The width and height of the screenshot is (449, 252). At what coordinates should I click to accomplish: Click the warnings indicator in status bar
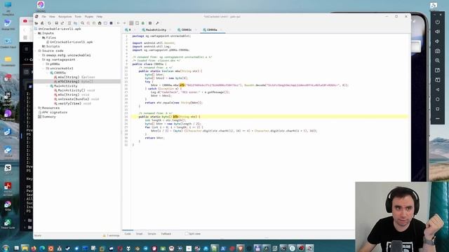point(112,236)
